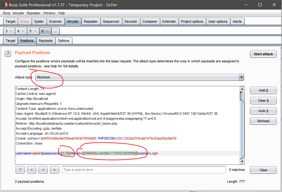Click the Burp Suite logo in title bar

(6, 5)
